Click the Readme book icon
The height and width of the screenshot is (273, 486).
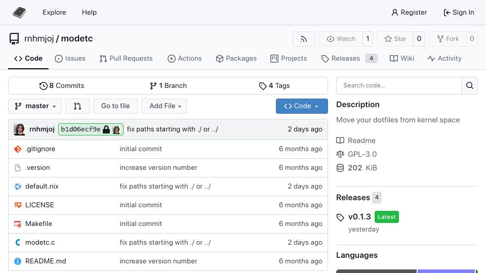click(x=340, y=141)
